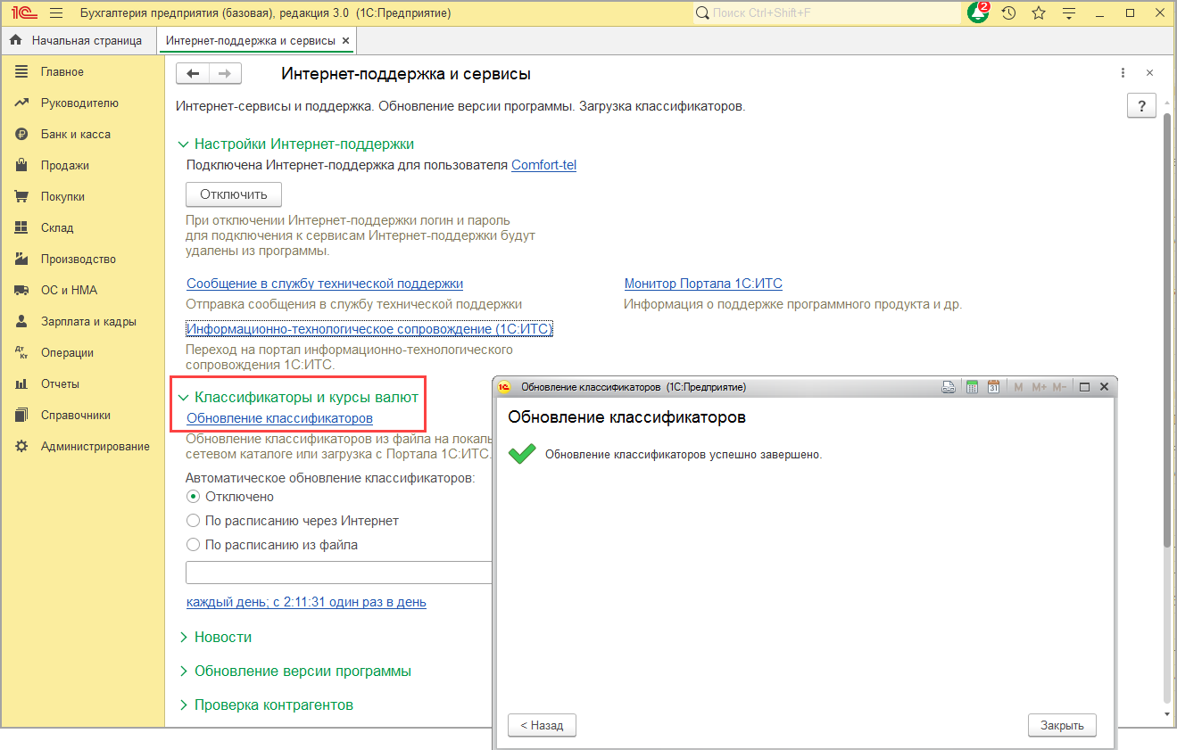Collapse the Настройки Интернет-поддержки section
Image resolution: width=1177 pixels, height=750 pixels.
tap(184, 144)
